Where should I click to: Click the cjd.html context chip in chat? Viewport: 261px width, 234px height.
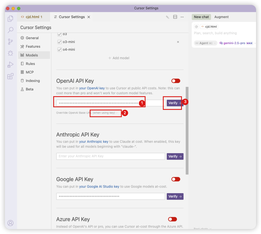[209, 27]
